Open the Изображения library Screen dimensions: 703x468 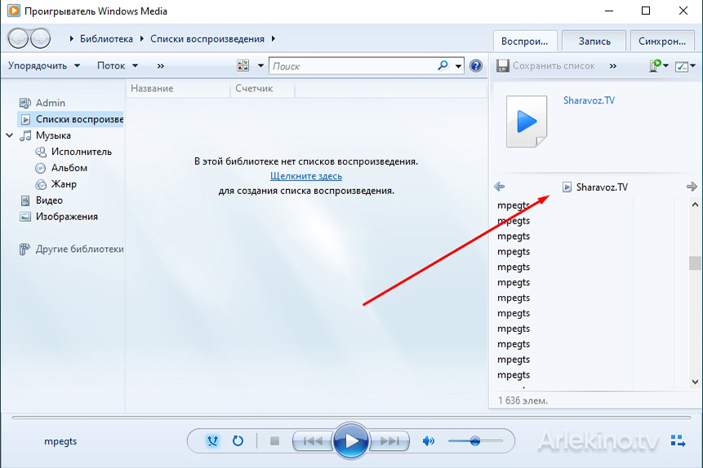tap(59, 216)
